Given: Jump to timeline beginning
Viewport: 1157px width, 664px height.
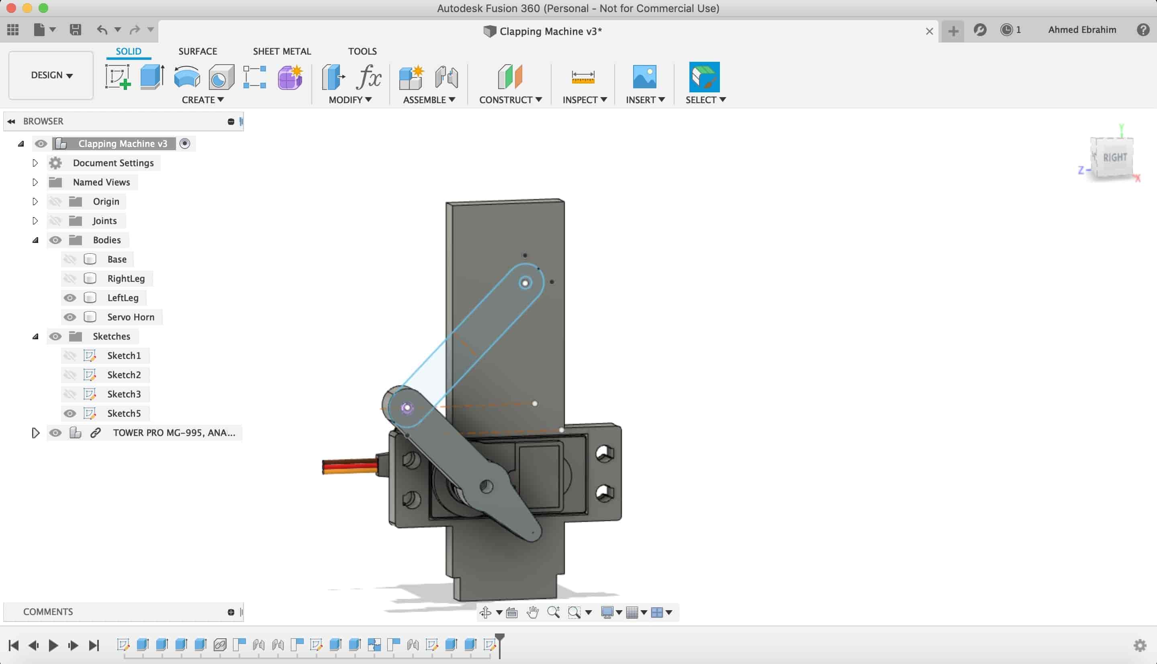Looking at the screenshot, I should pyautogui.click(x=13, y=645).
